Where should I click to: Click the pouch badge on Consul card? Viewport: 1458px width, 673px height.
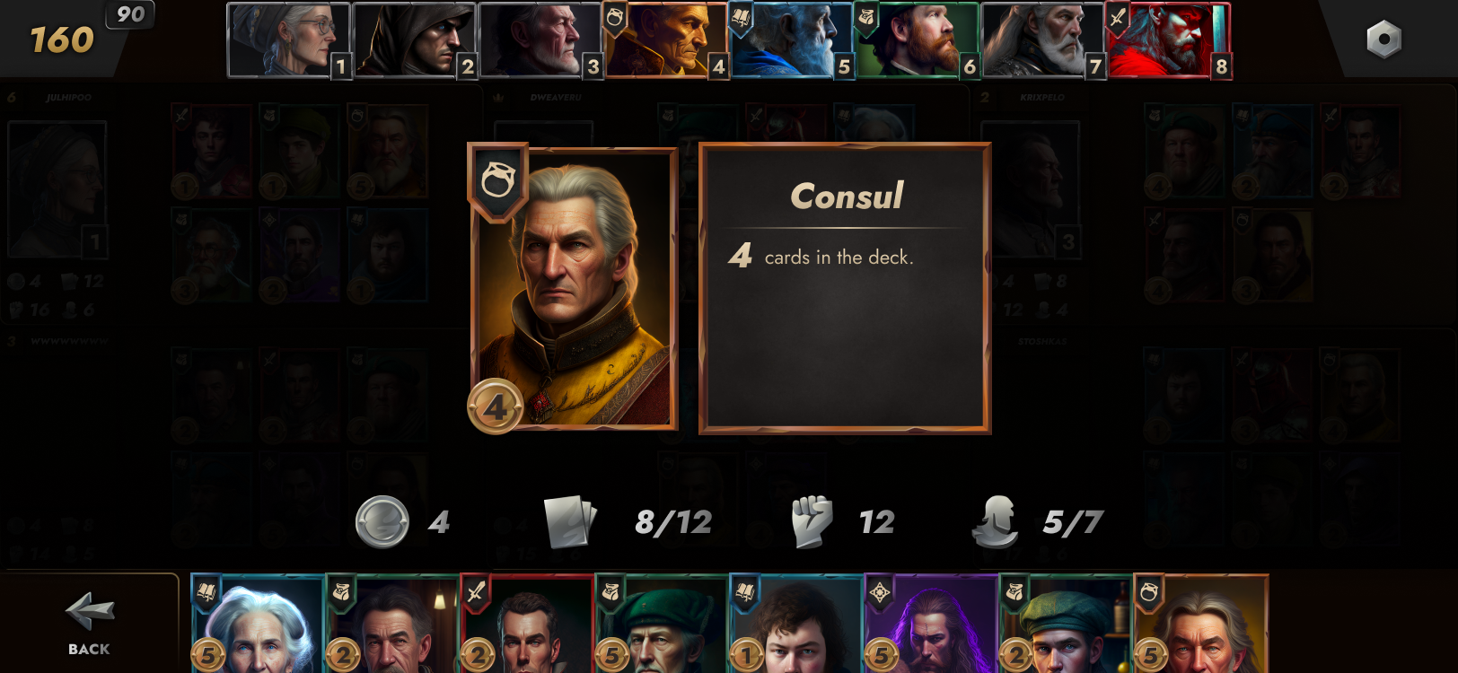point(498,182)
